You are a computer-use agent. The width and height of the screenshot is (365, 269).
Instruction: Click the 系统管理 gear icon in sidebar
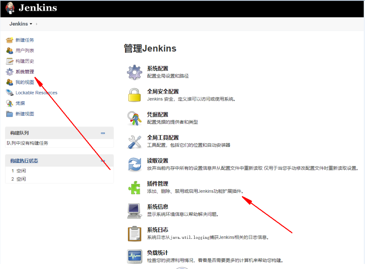pyautogui.click(x=10, y=72)
